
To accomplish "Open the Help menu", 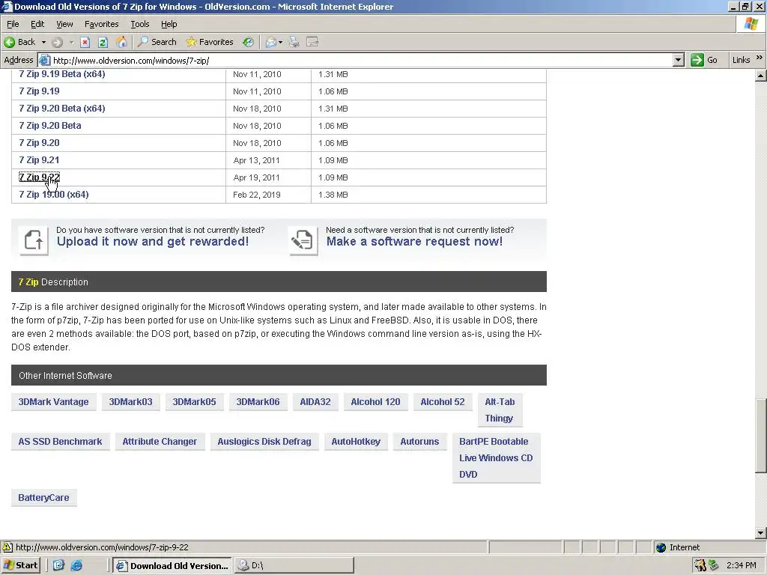I will pyautogui.click(x=169, y=24).
